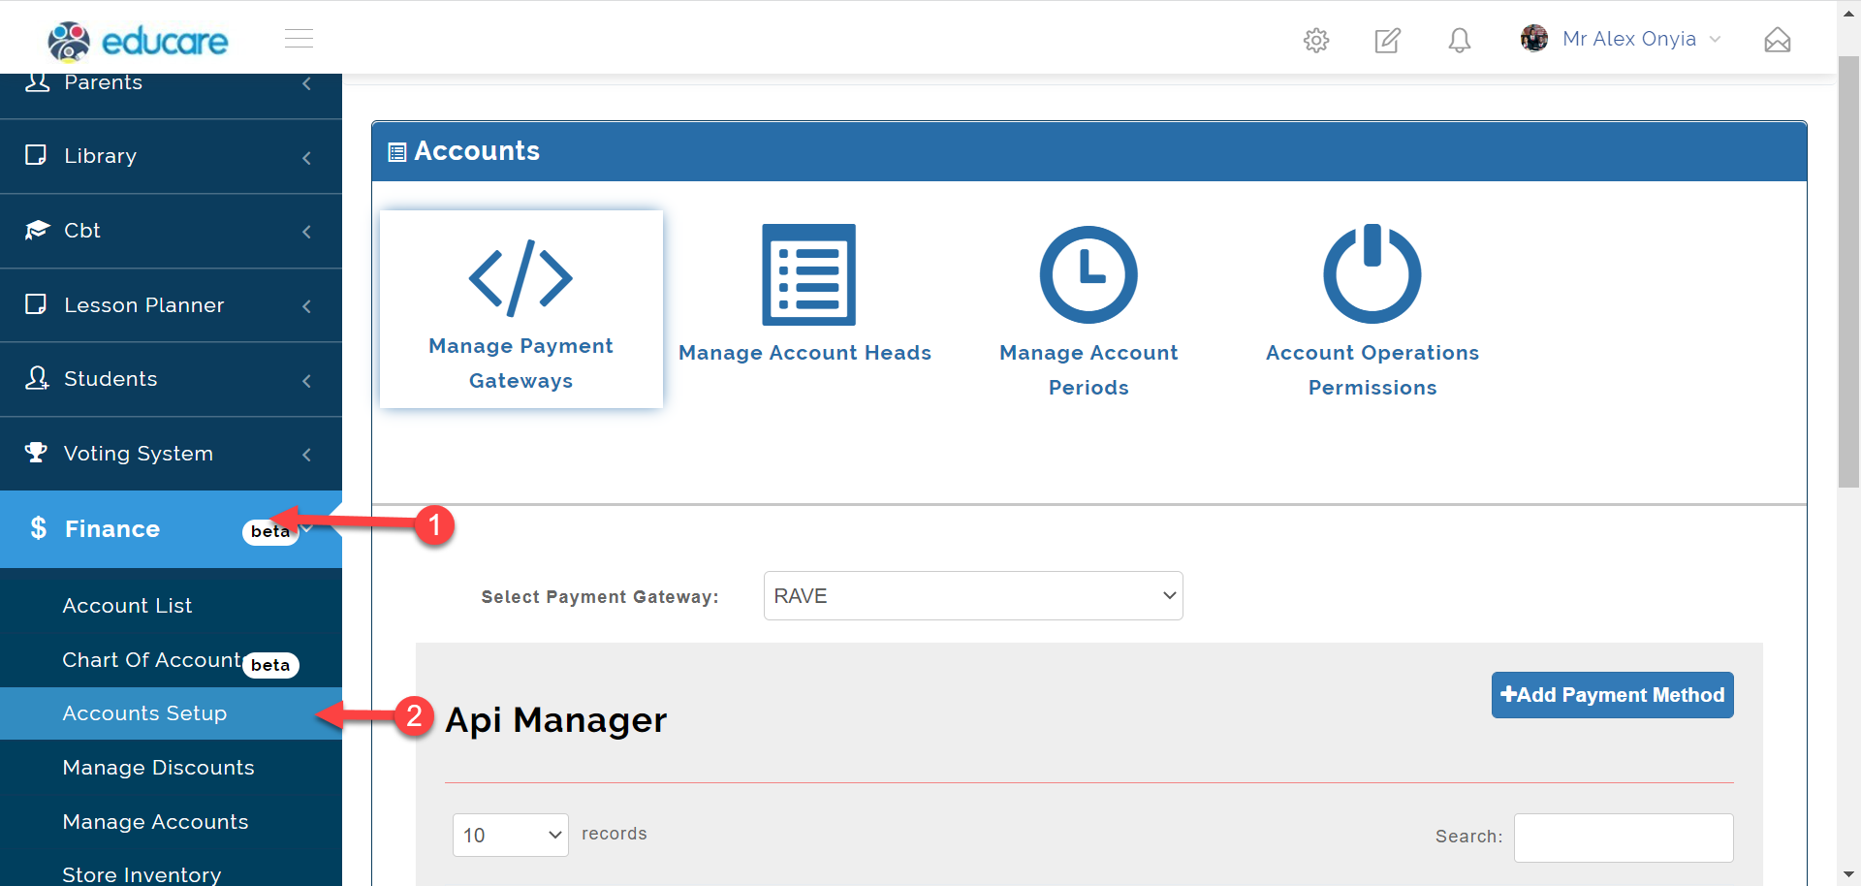Click the Manage Account Periods clock icon
Viewport: 1861px width, 886px height.
(x=1088, y=274)
